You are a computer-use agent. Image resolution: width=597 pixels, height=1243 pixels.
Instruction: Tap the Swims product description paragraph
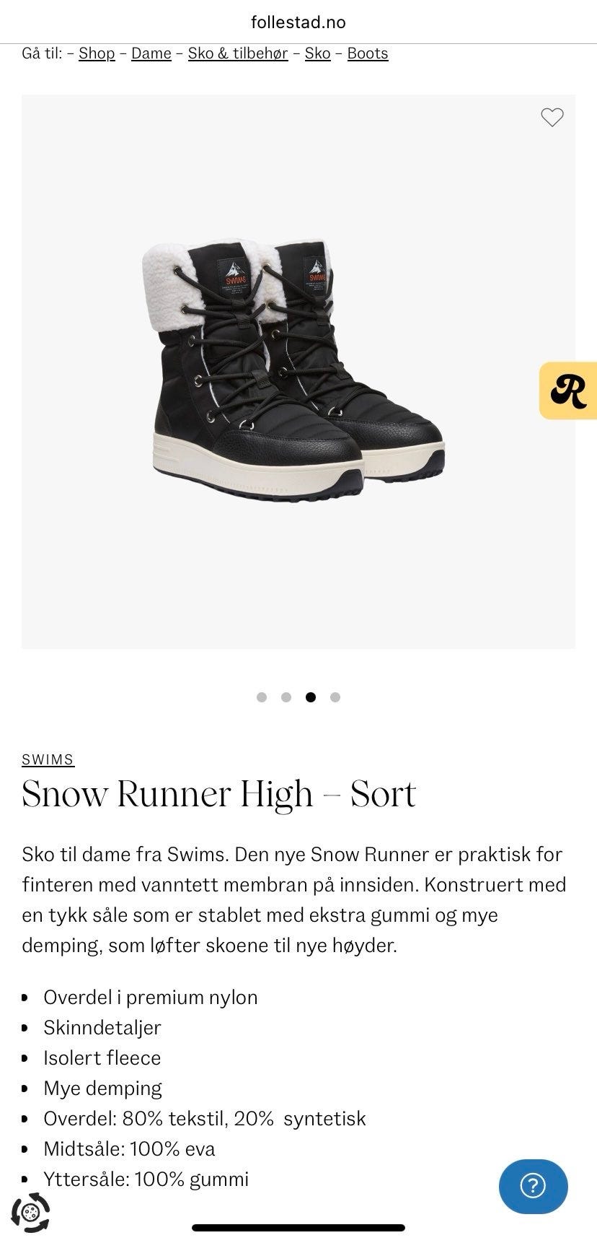coord(294,899)
